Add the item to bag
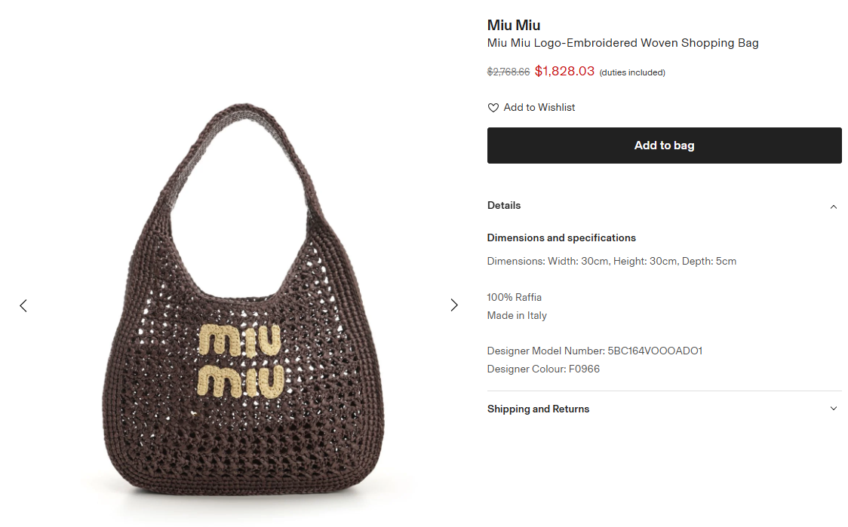The height and width of the screenshot is (527, 848). point(664,146)
